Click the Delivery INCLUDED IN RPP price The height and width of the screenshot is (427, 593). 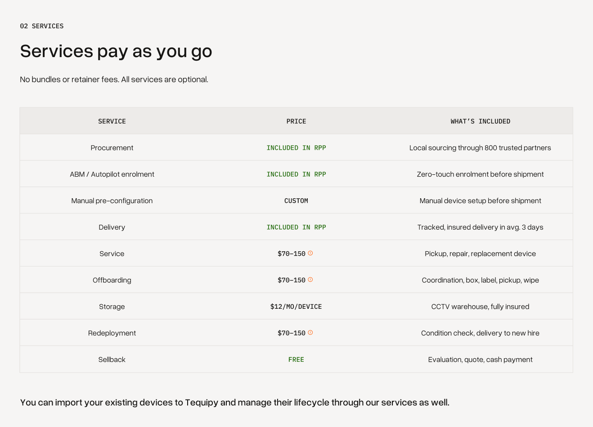[x=296, y=227]
